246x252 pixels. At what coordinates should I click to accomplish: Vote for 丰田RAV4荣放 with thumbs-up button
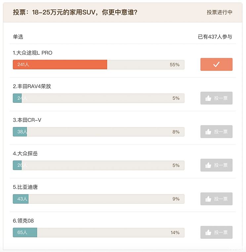pos(216,98)
